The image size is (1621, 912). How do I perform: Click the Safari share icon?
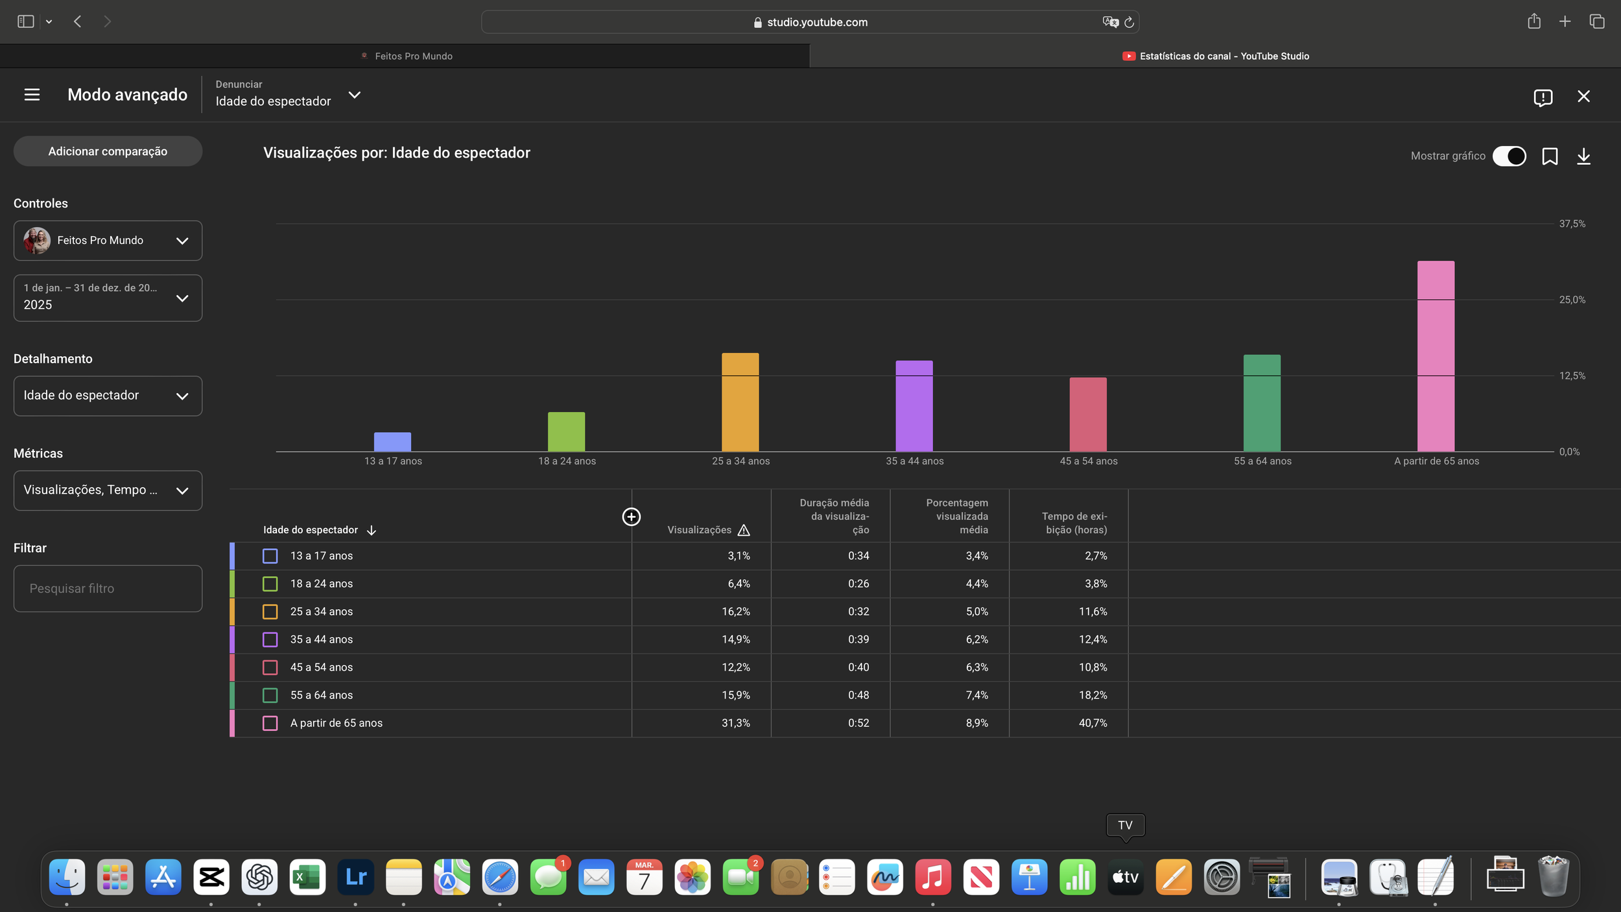click(1533, 21)
